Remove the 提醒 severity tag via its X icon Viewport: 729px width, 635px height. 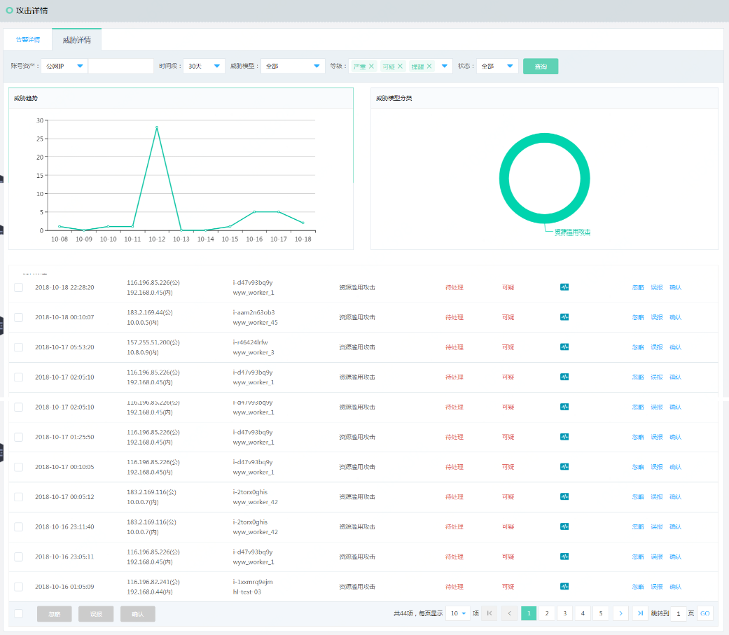[x=428, y=66]
